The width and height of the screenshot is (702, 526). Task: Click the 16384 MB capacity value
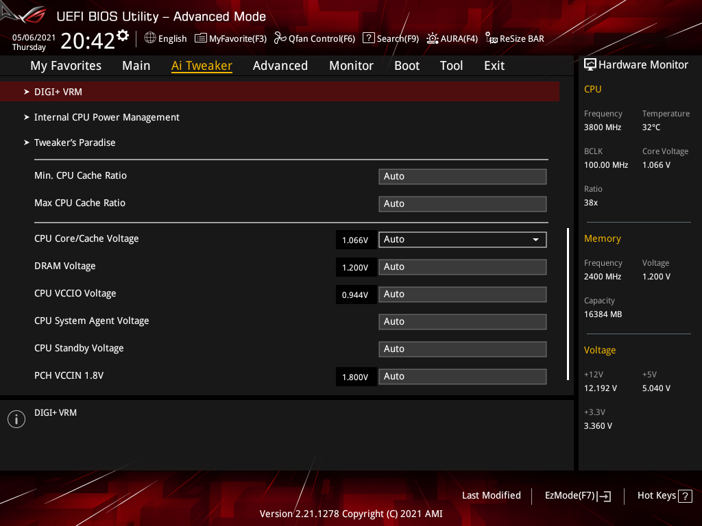click(x=603, y=314)
